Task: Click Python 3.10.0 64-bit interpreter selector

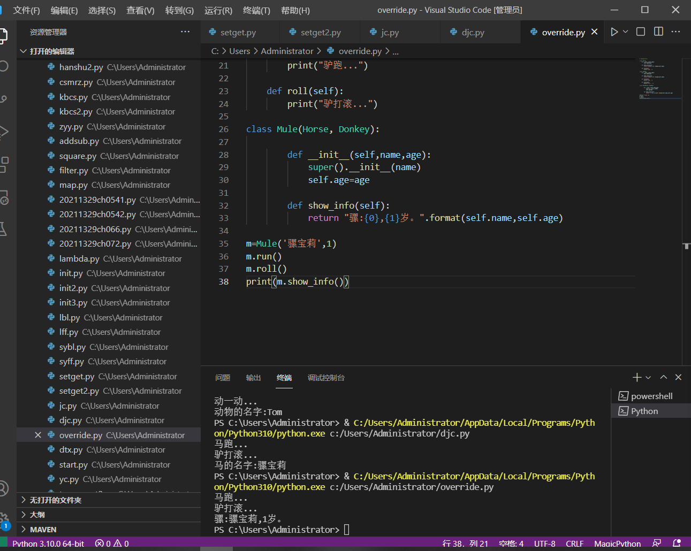Action: [48, 544]
